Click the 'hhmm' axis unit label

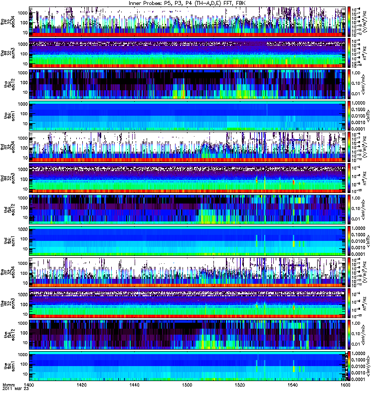coord(8,385)
